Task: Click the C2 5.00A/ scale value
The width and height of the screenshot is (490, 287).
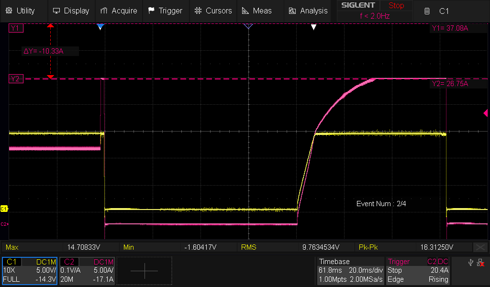Action: pyautogui.click(x=104, y=270)
